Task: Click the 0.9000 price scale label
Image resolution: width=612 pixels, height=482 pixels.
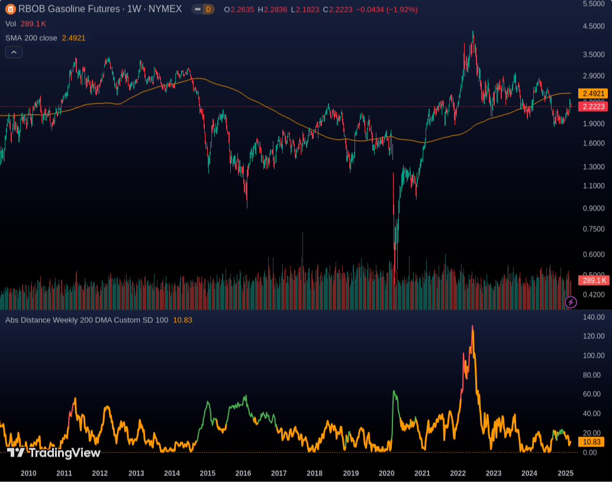Action: [x=594, y=208]
